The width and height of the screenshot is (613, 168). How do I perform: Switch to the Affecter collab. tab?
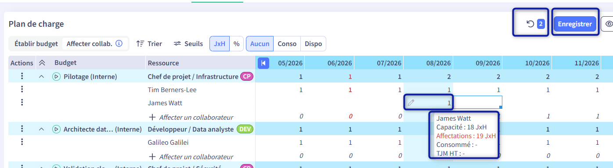89,44
